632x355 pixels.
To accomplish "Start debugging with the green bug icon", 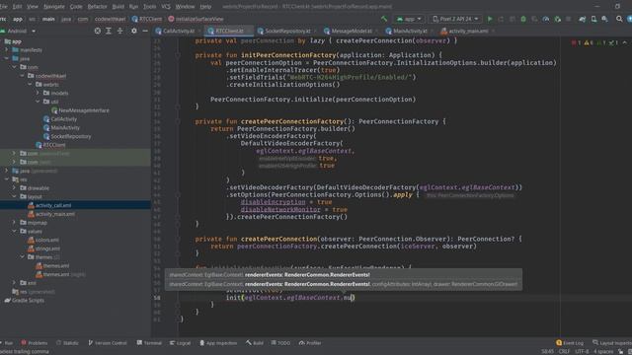I will (523, 19).
